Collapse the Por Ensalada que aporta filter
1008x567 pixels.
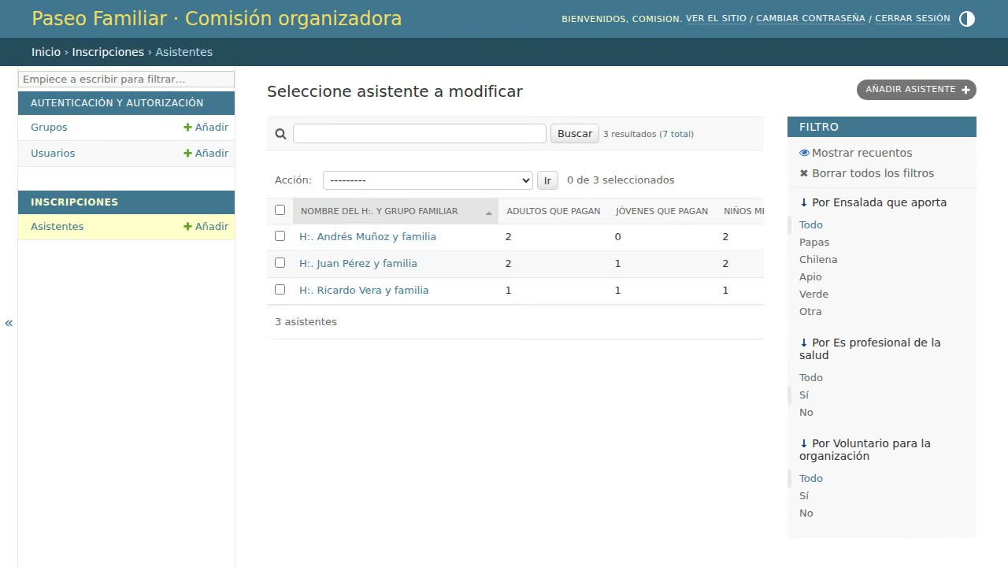tap(873, 202)
